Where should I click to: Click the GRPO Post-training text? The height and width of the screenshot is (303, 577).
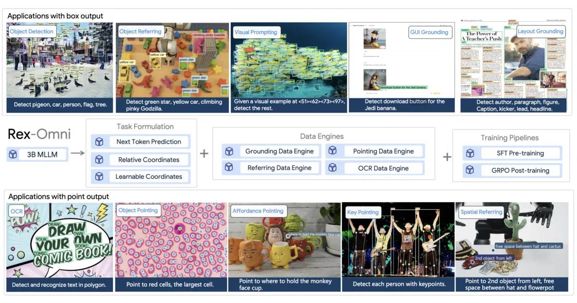(x=519, y=170)
